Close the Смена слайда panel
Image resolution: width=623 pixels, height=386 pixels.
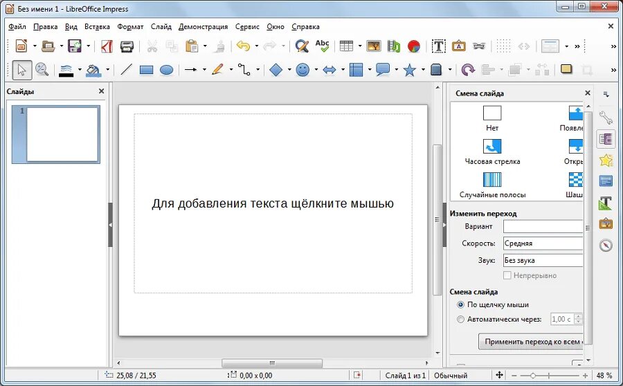(x=588, y=93)
